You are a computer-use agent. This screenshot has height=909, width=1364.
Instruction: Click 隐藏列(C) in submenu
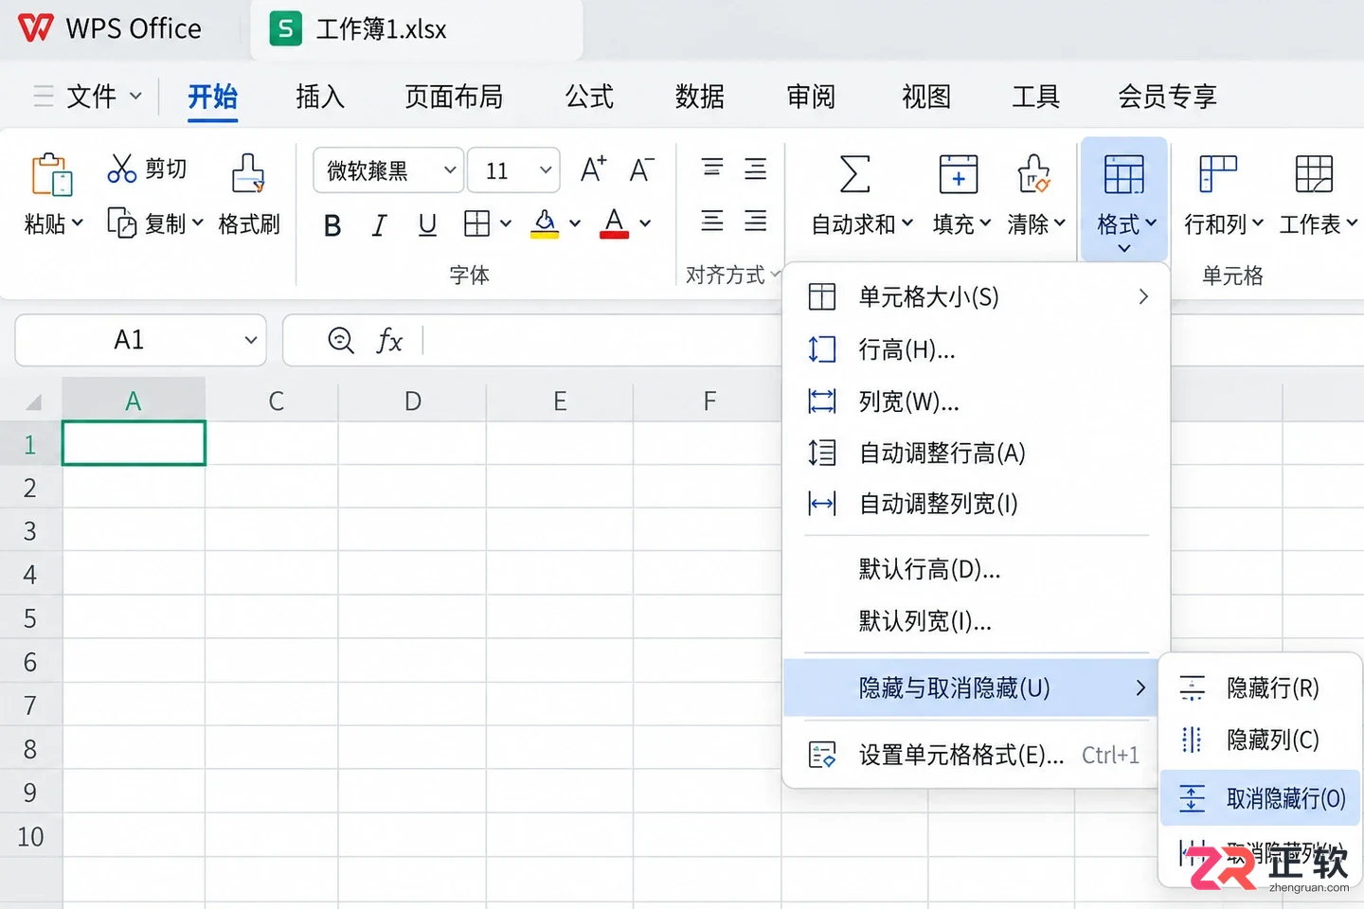pos(1261,740)
